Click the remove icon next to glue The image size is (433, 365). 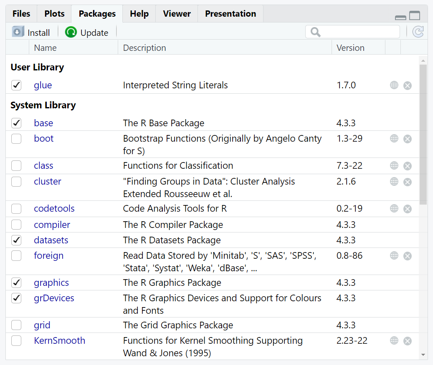click(408, 85)
